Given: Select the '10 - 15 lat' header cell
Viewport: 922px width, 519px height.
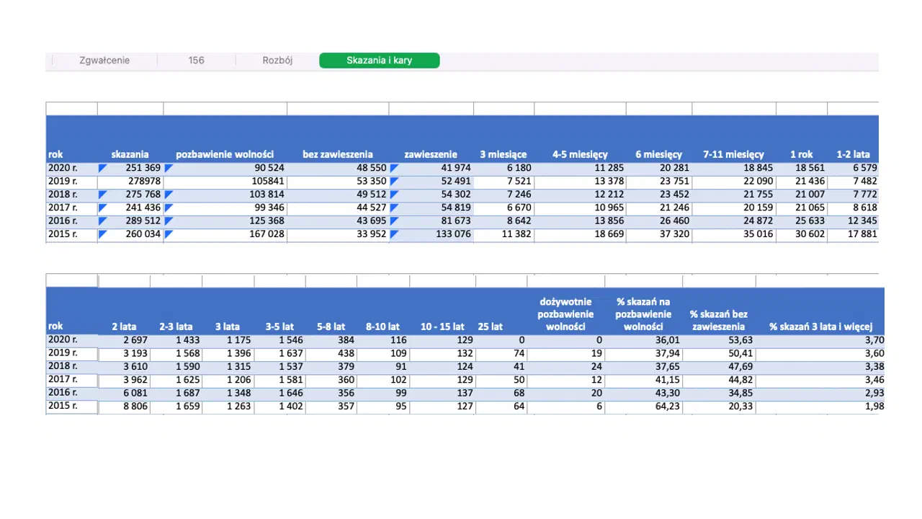Looking at the screenshot, I should pos(442,327).
